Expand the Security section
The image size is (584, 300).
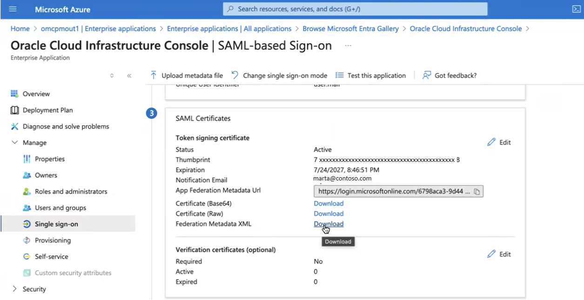point(14,289)
